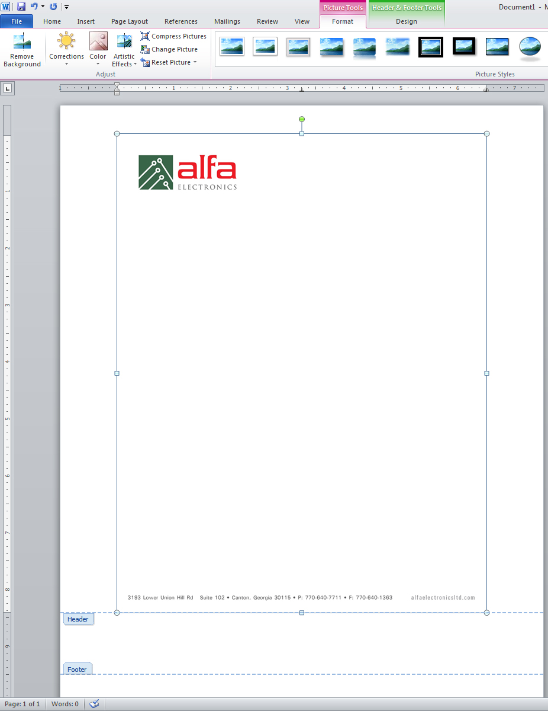The height and width of the screenshot is (711, 548).
Task: Switch to the Mailings ribbon tab
Action: point(227,21)
